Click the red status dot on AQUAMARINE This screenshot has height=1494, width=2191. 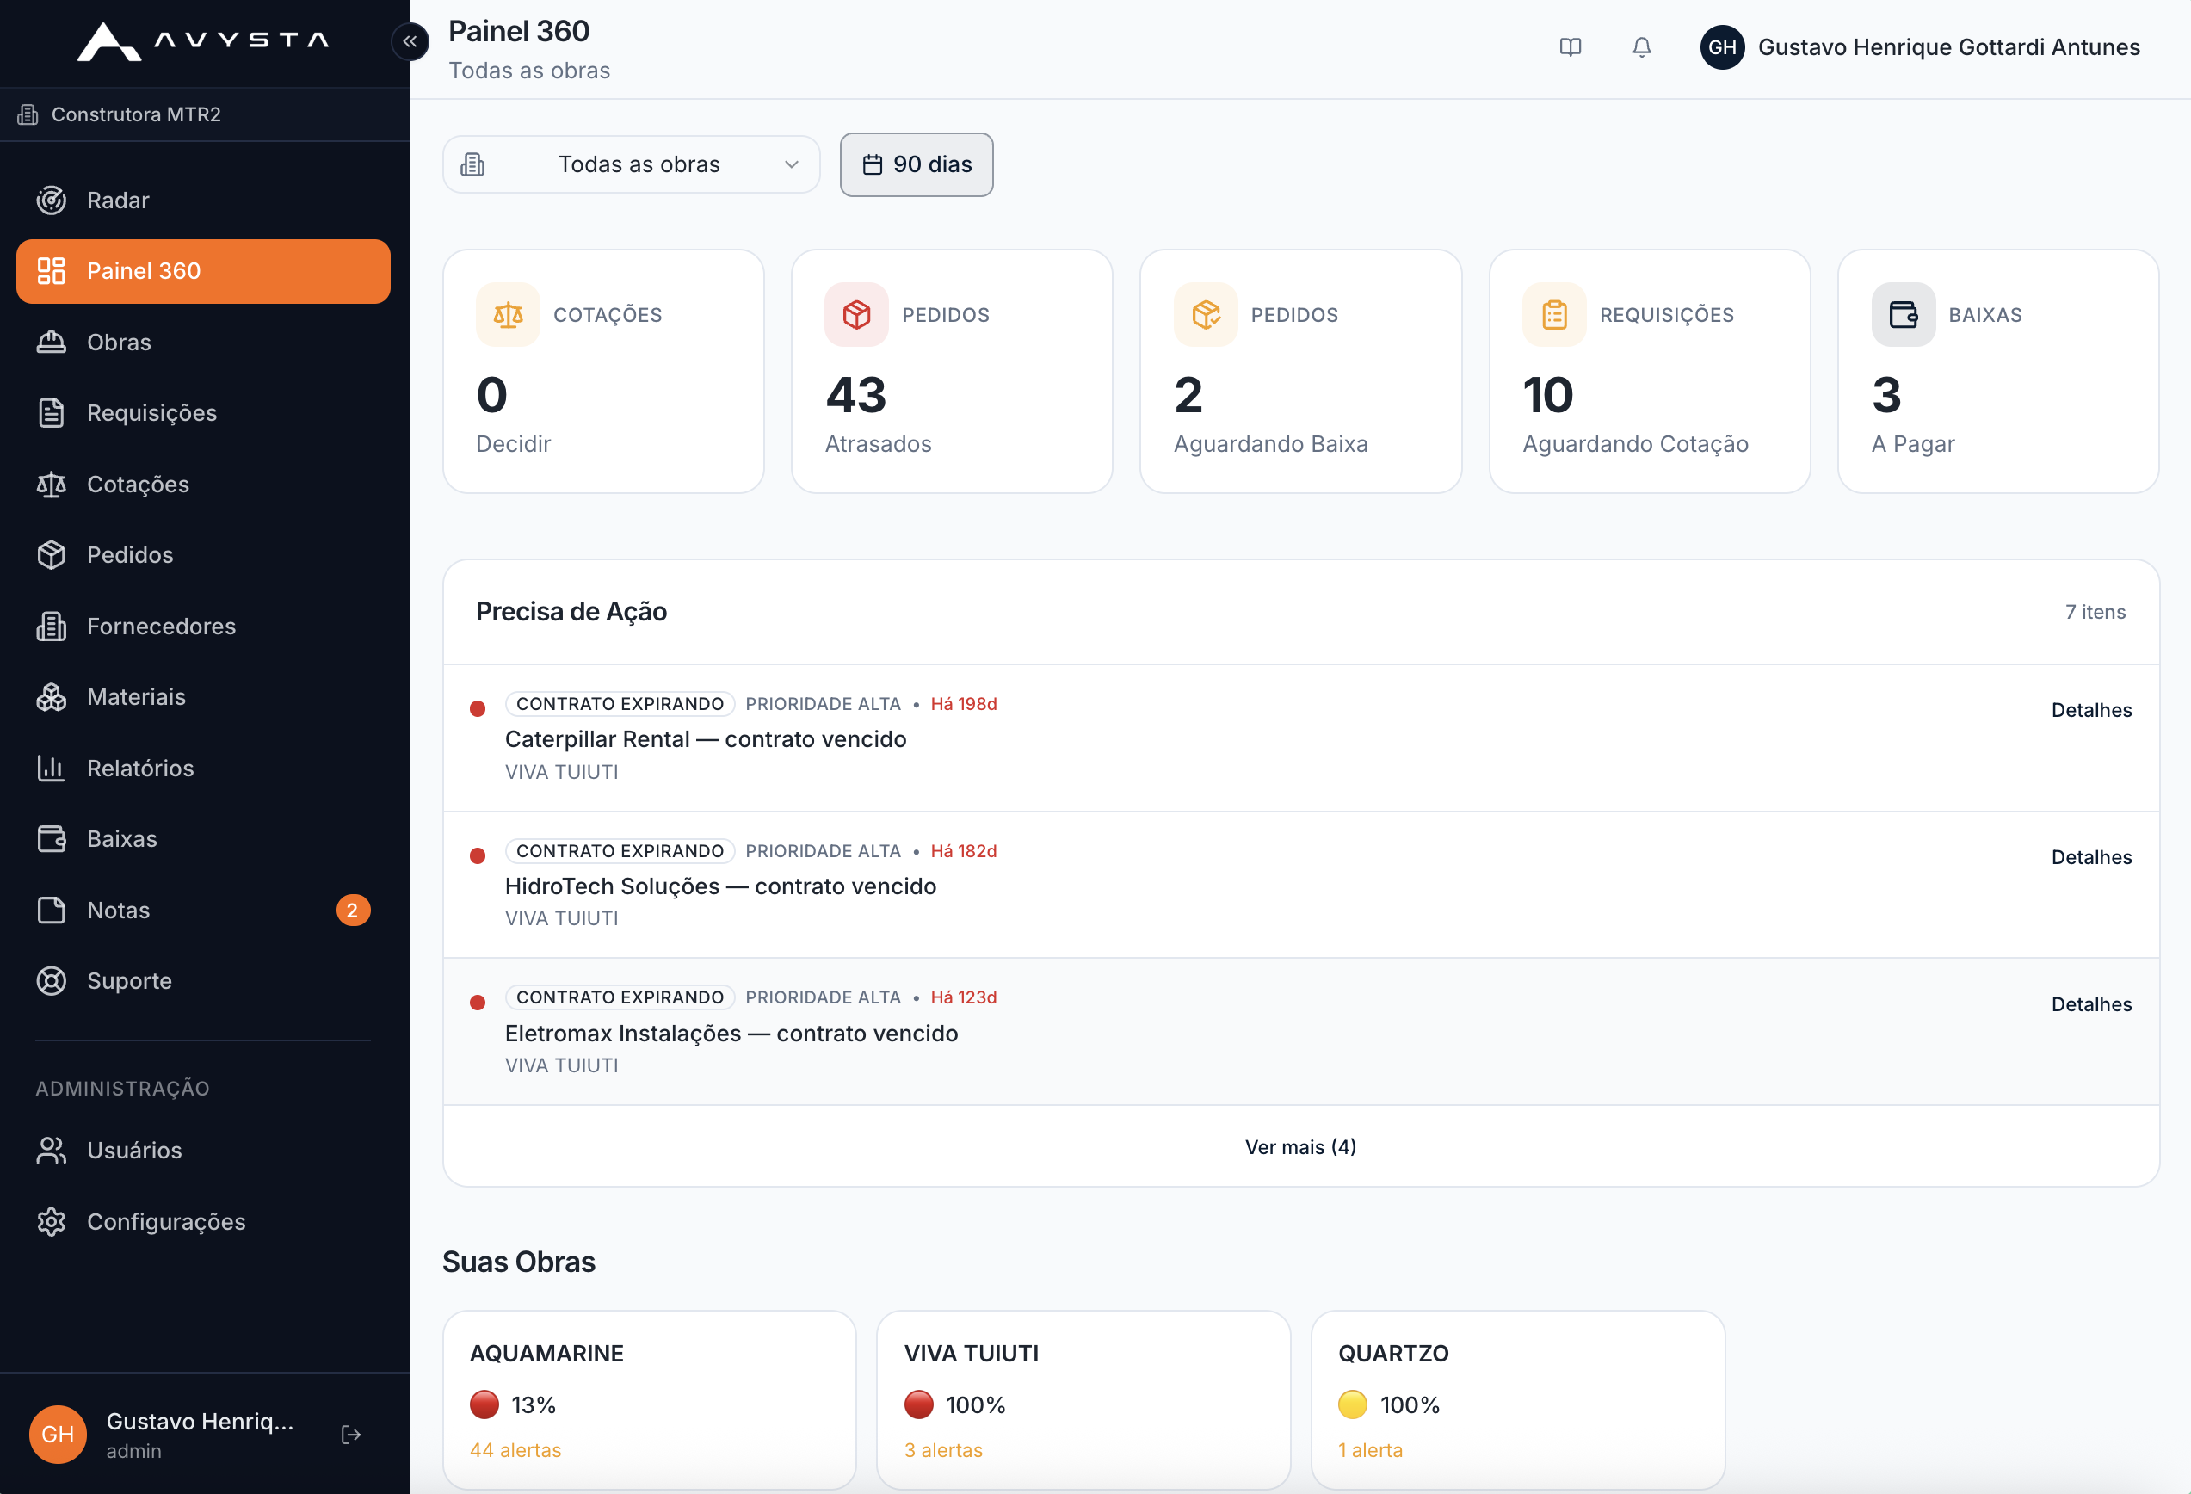tap(484, 1404)
